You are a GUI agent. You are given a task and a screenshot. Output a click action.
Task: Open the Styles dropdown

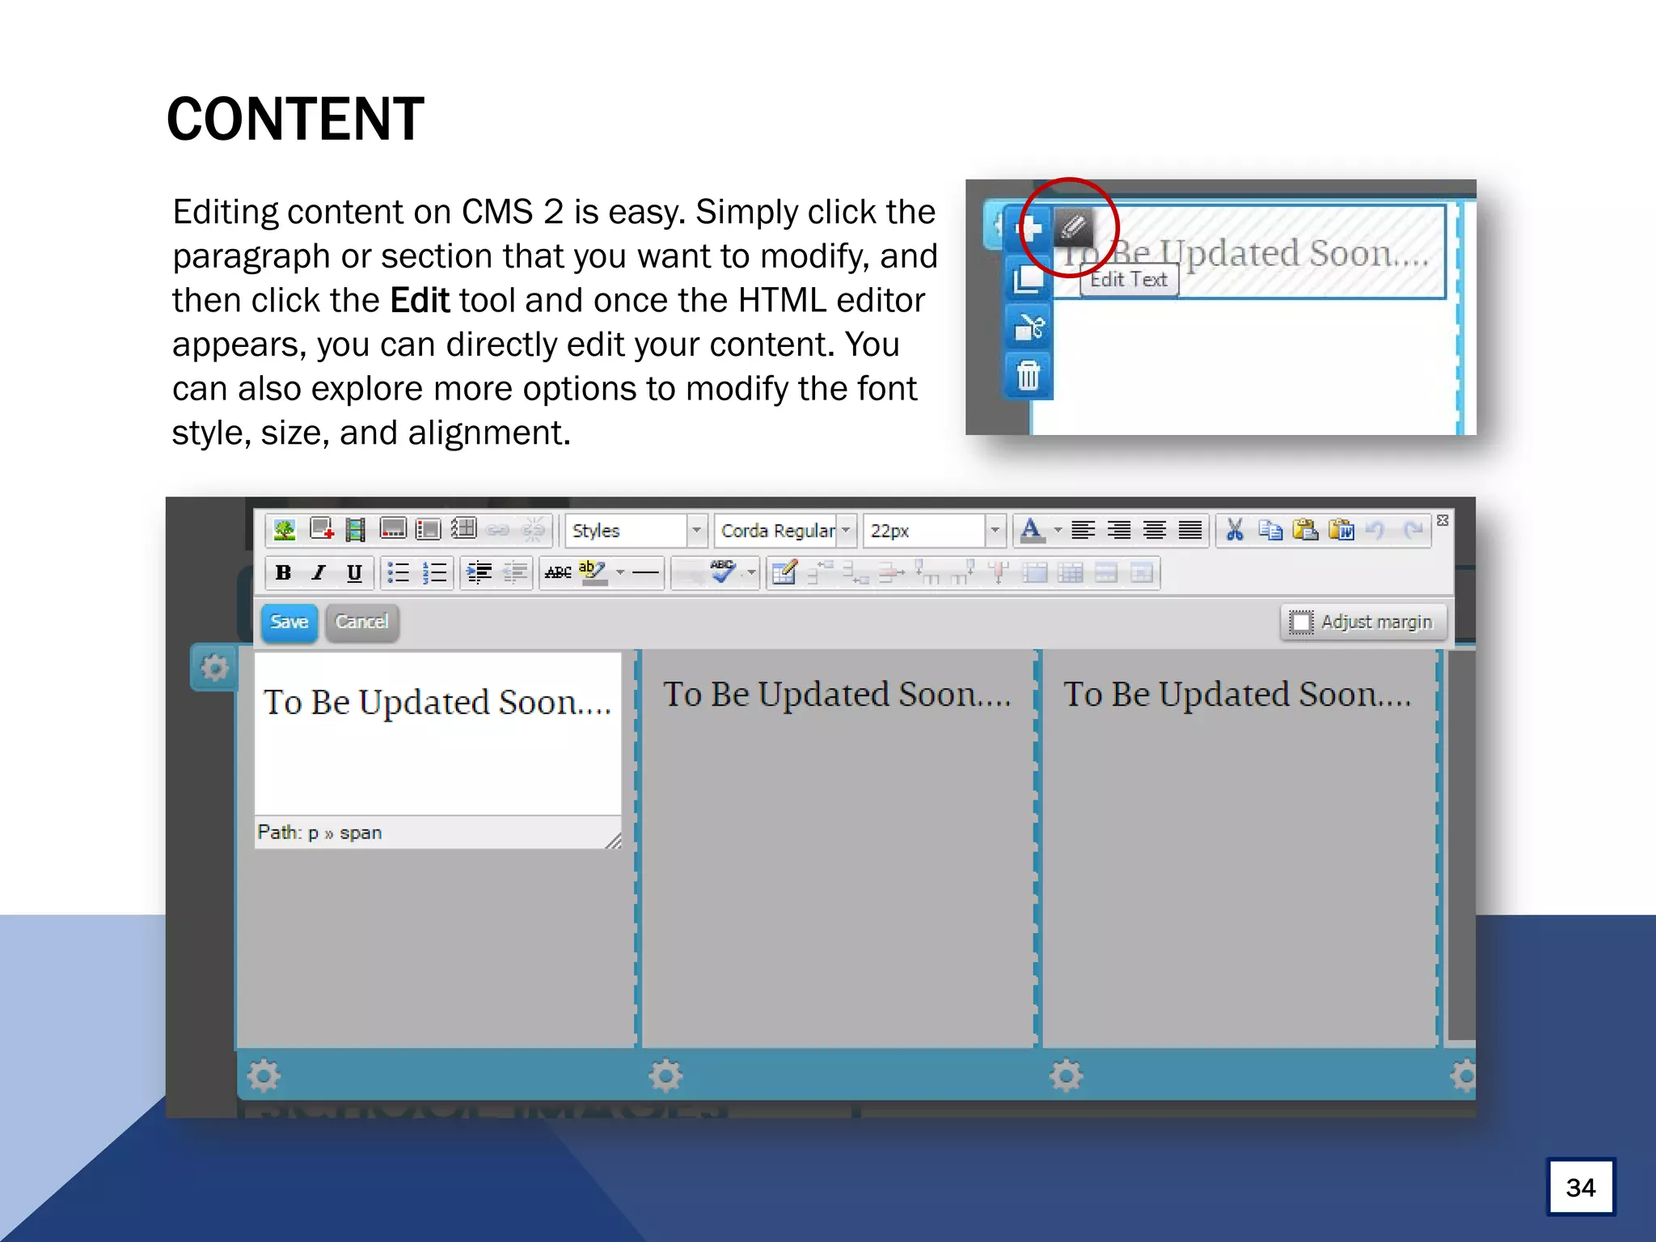[x=636, y=530]
